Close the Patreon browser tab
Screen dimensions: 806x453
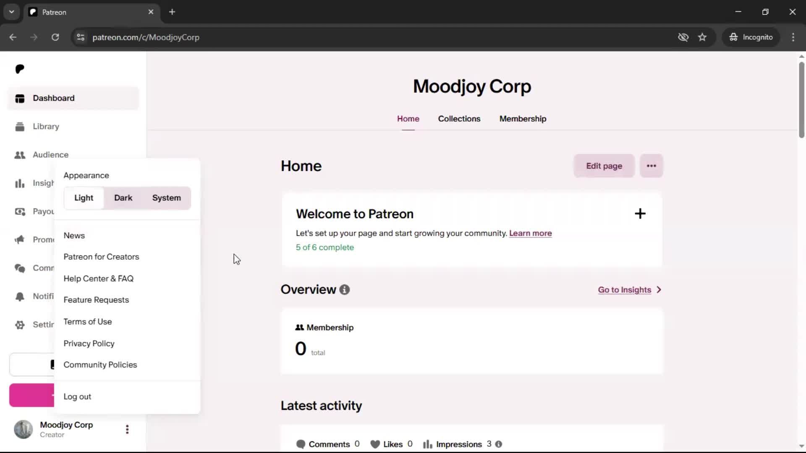[151, 12]
